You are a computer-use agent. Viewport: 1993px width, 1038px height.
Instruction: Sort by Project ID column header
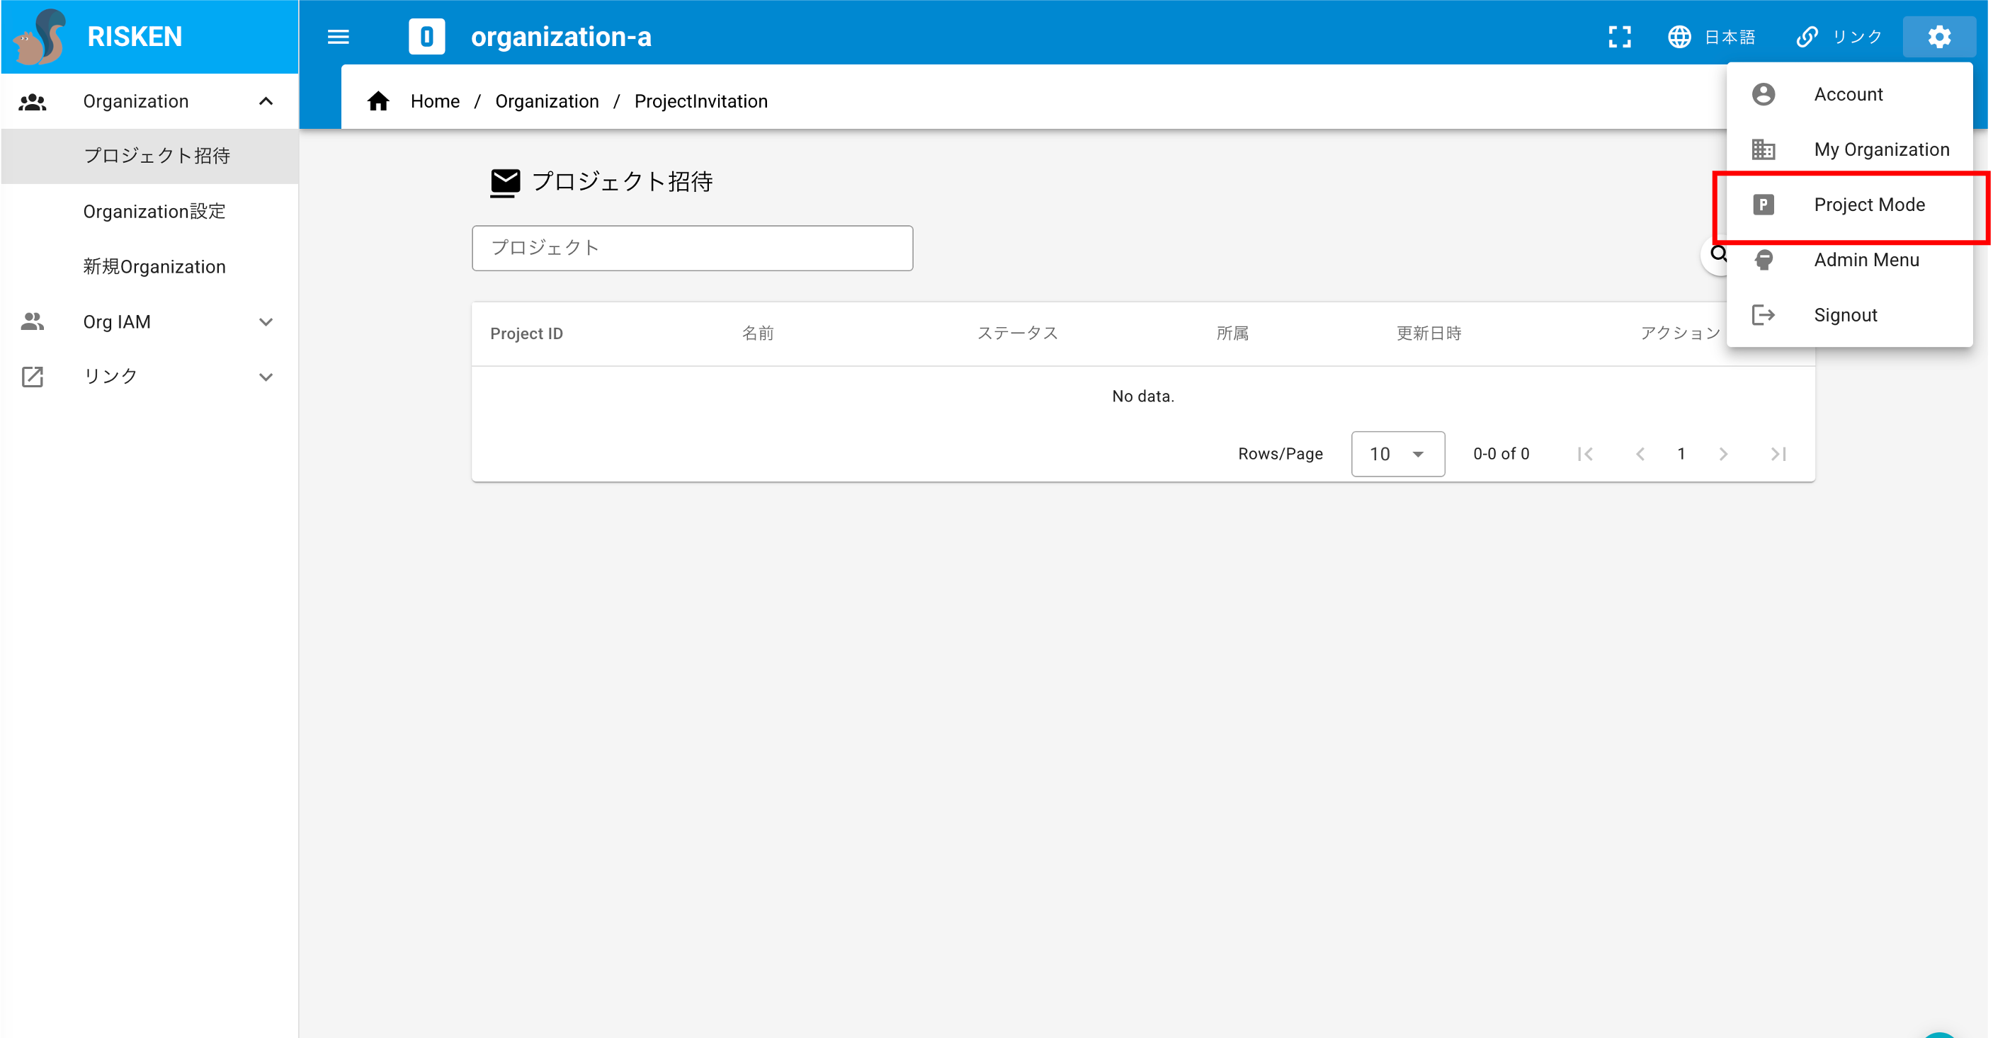526,333
